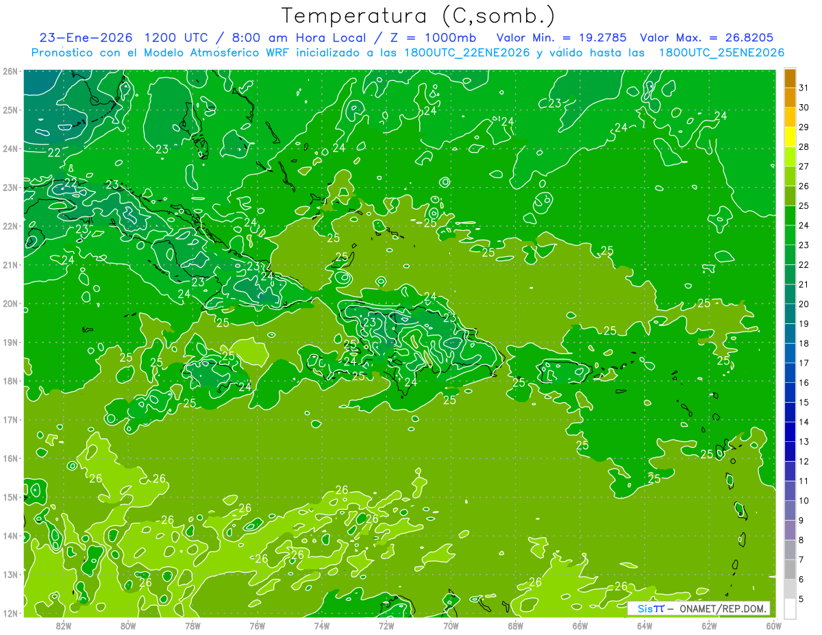Click the 70W longitude label
Image resolution: width=822 pixels, height=635 pixels.
click(451, 625)
